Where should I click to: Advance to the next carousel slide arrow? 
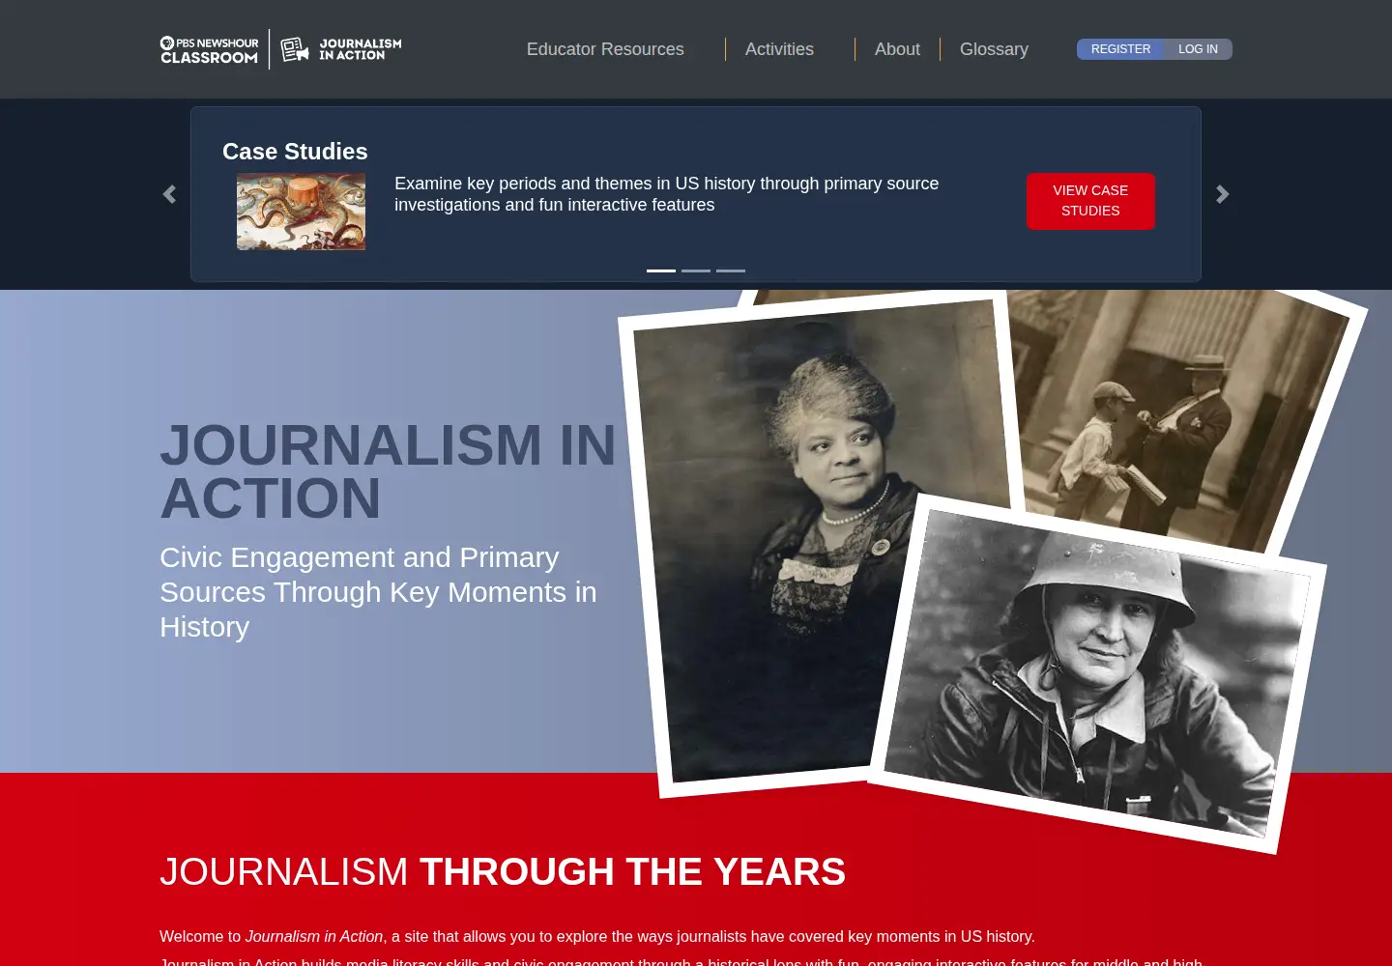[1223, 194]
